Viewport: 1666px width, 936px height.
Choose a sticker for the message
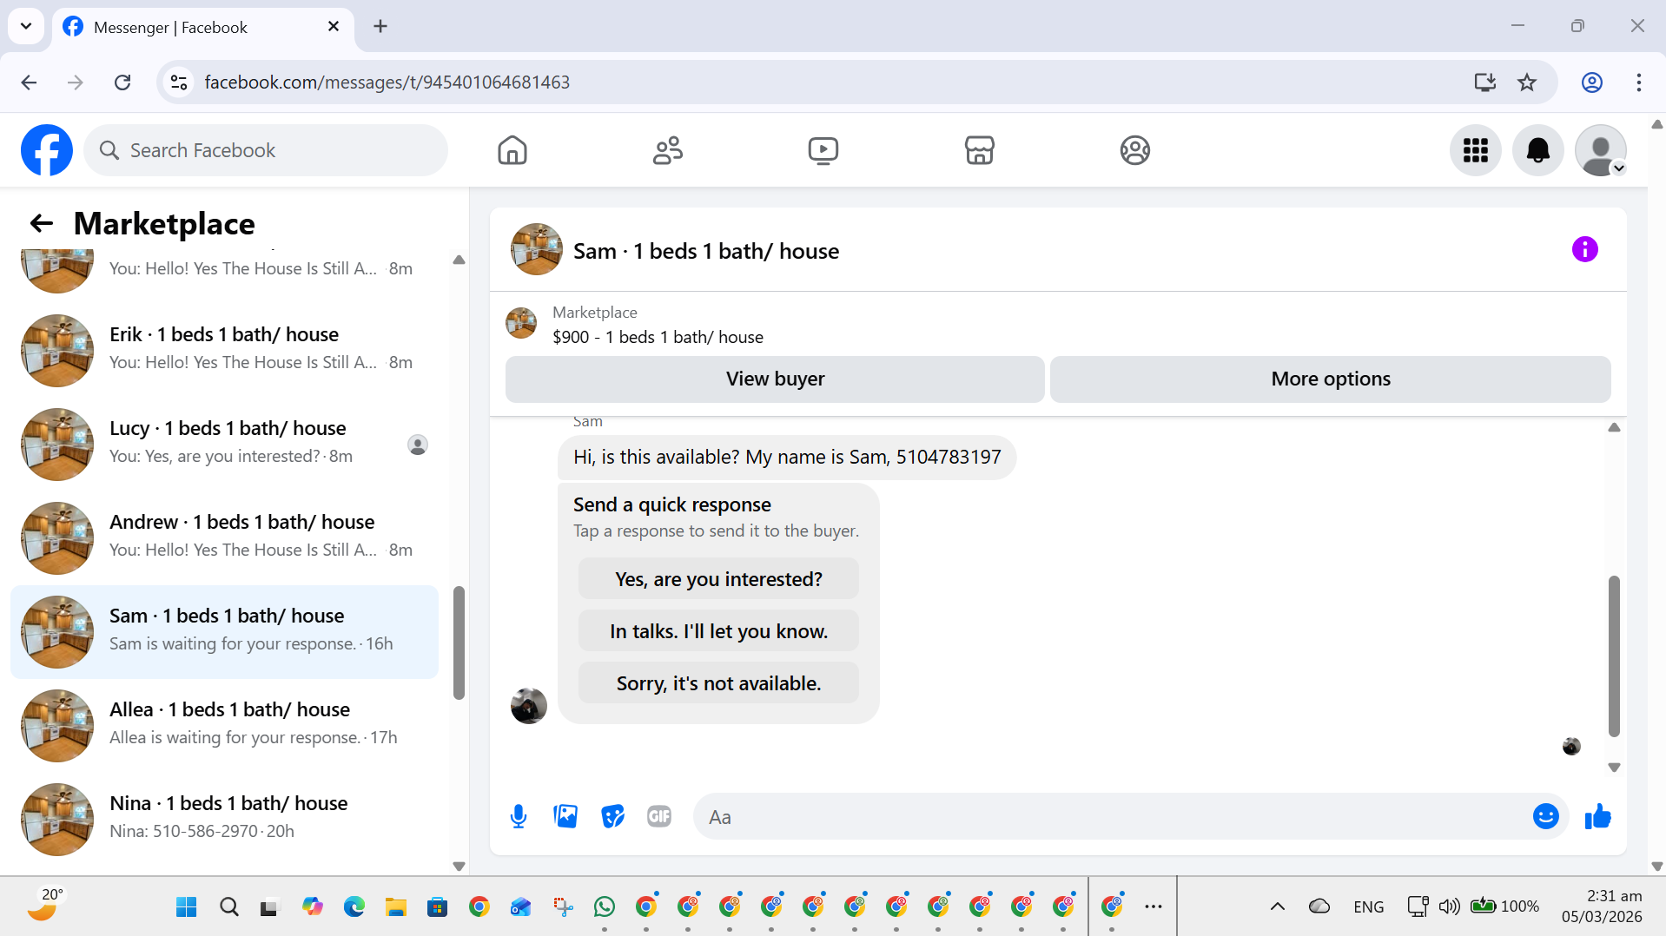[612, 816]
